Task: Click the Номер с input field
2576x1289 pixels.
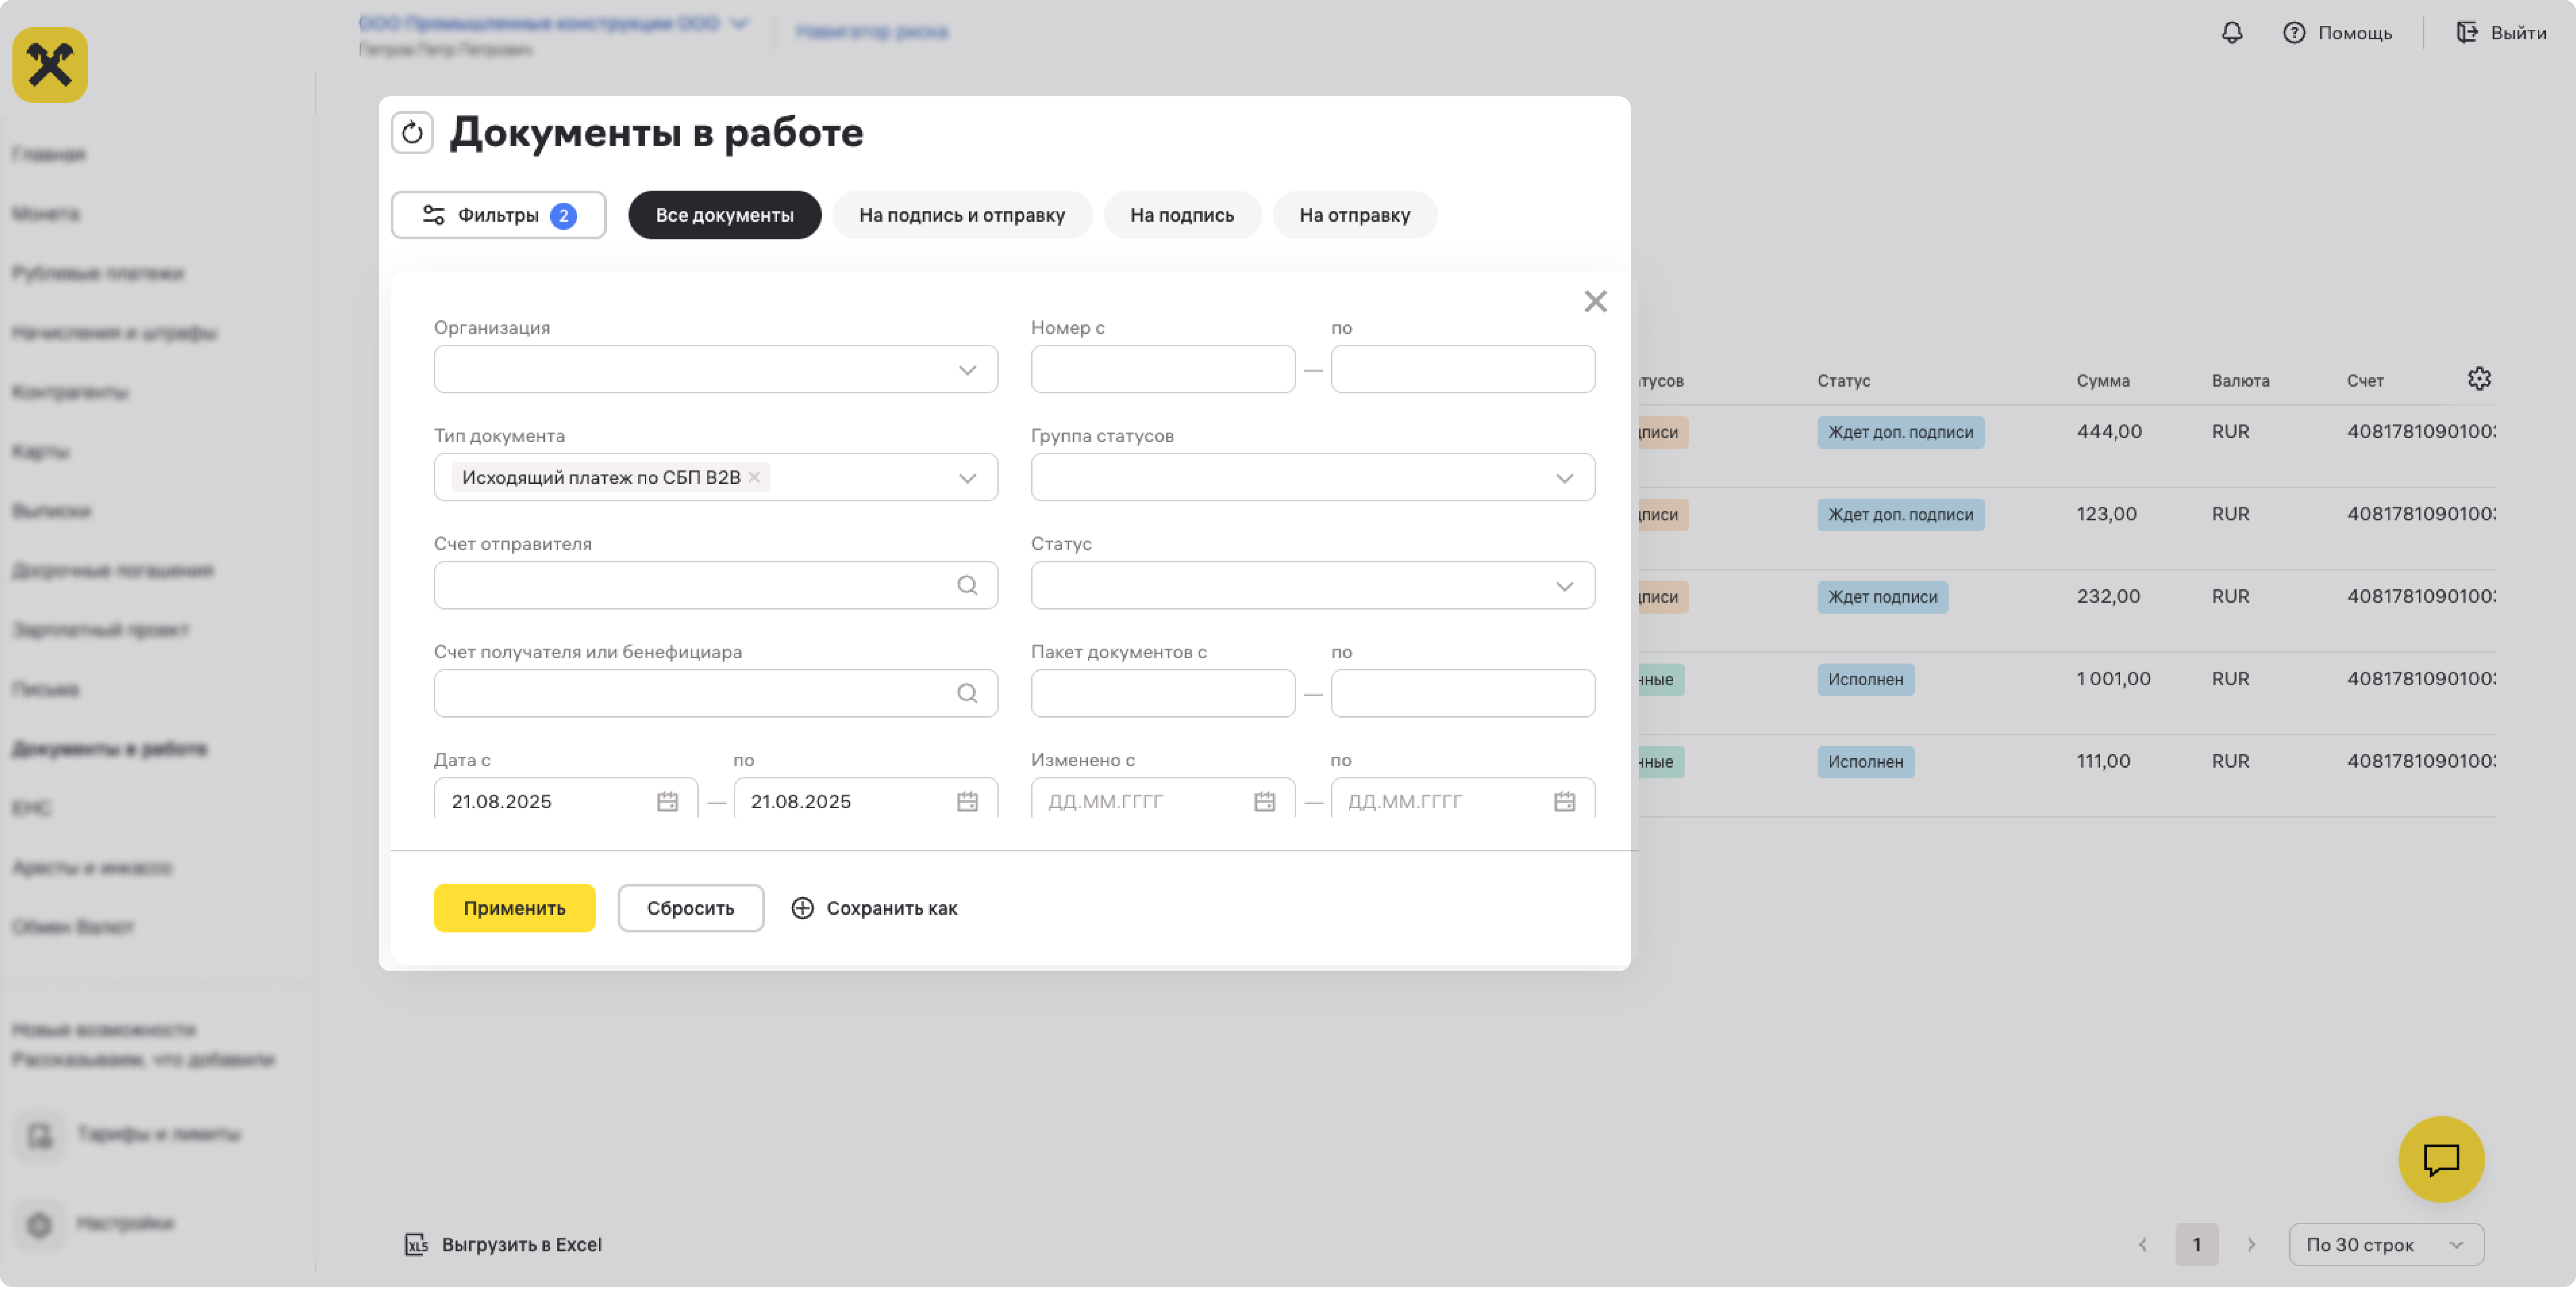Action: coord(1163,369)
